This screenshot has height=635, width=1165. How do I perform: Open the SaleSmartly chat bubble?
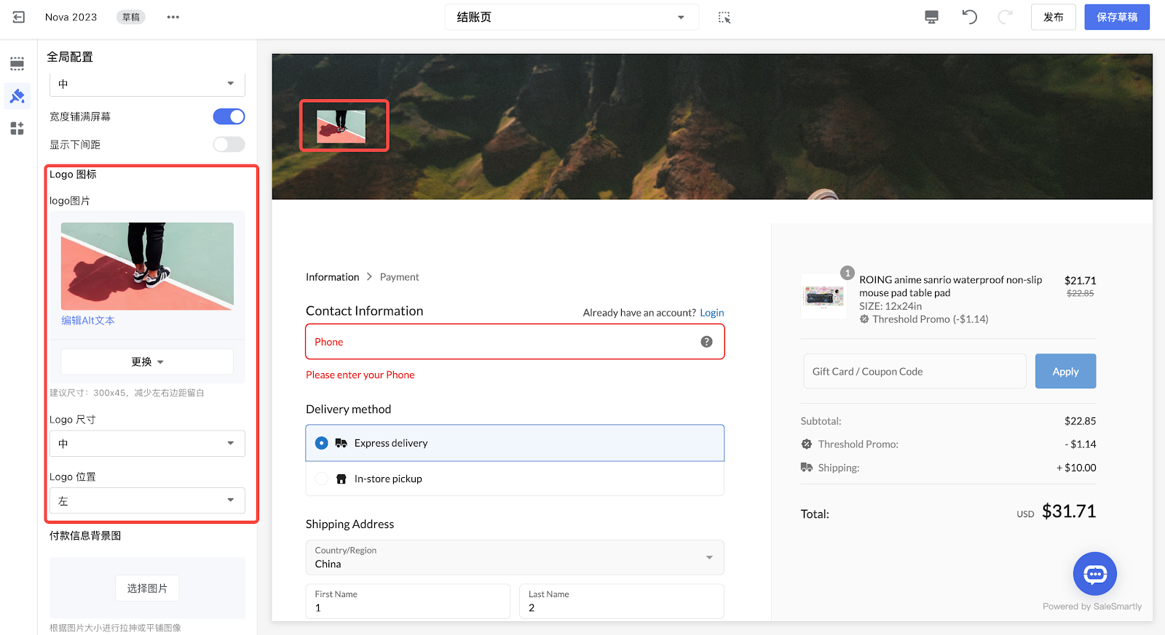(x=1095, y=574)
